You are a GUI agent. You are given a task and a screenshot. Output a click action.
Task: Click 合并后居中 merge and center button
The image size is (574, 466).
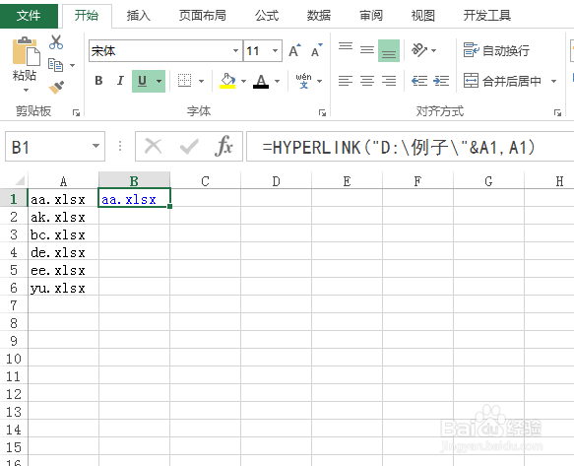[x=502, y=81]
